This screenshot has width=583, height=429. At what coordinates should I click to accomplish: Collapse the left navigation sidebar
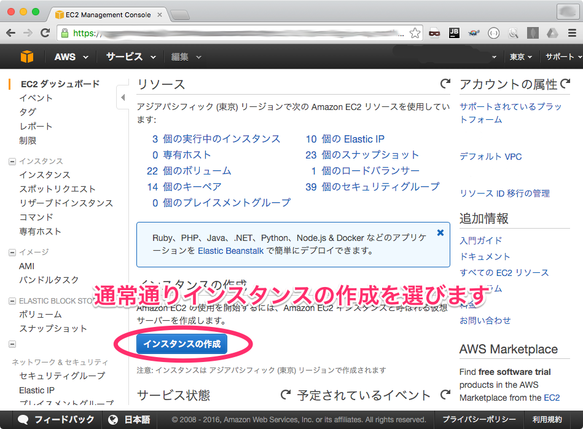pos(123,98)
